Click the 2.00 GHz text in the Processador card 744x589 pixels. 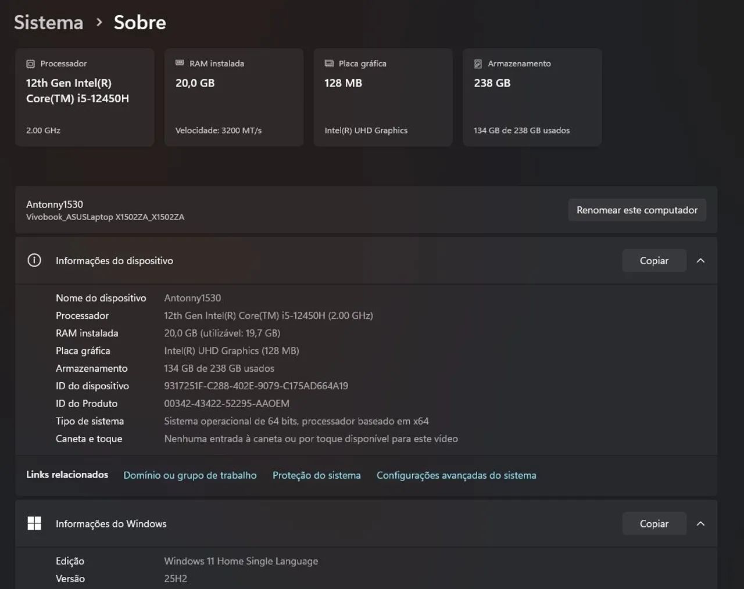point(43,131)
